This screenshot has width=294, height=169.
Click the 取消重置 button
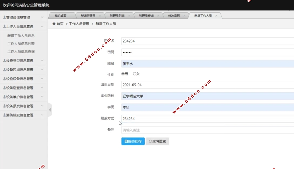(x=157, y=141)
